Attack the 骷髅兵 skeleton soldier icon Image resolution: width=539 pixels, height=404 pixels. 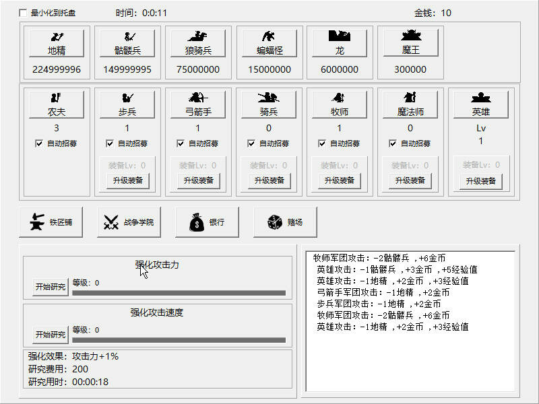pos(127,41)
